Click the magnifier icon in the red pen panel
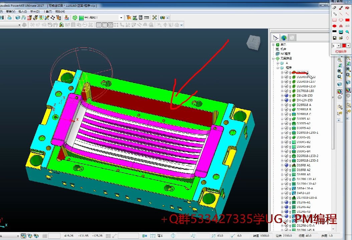 point(347,32)
